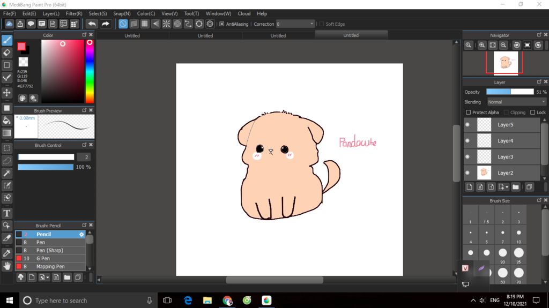The height and width of the screenshot is (308, 549).
Task: Select the Lasso tool
Action: (6, 161)
